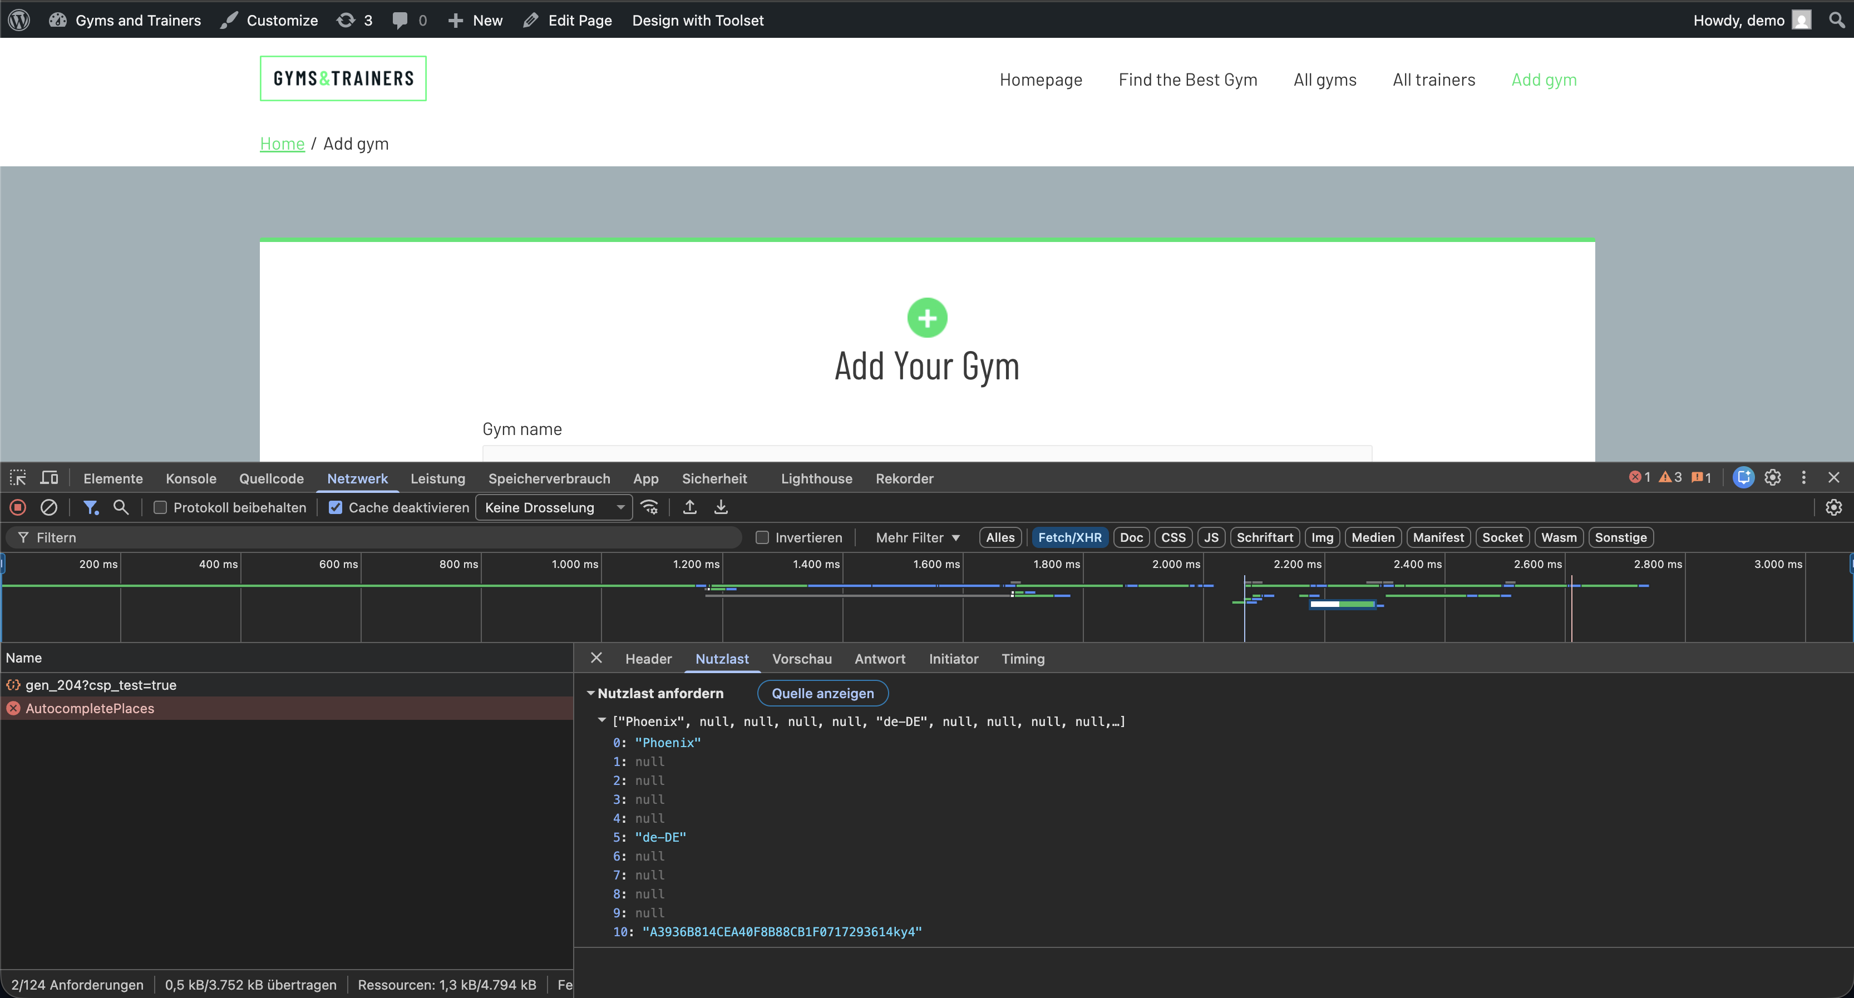This screenshot has width=1854, height=998.
Task: Open the Vorschau tab of the request
Action: pyautogui.click(x=801, y=658)
